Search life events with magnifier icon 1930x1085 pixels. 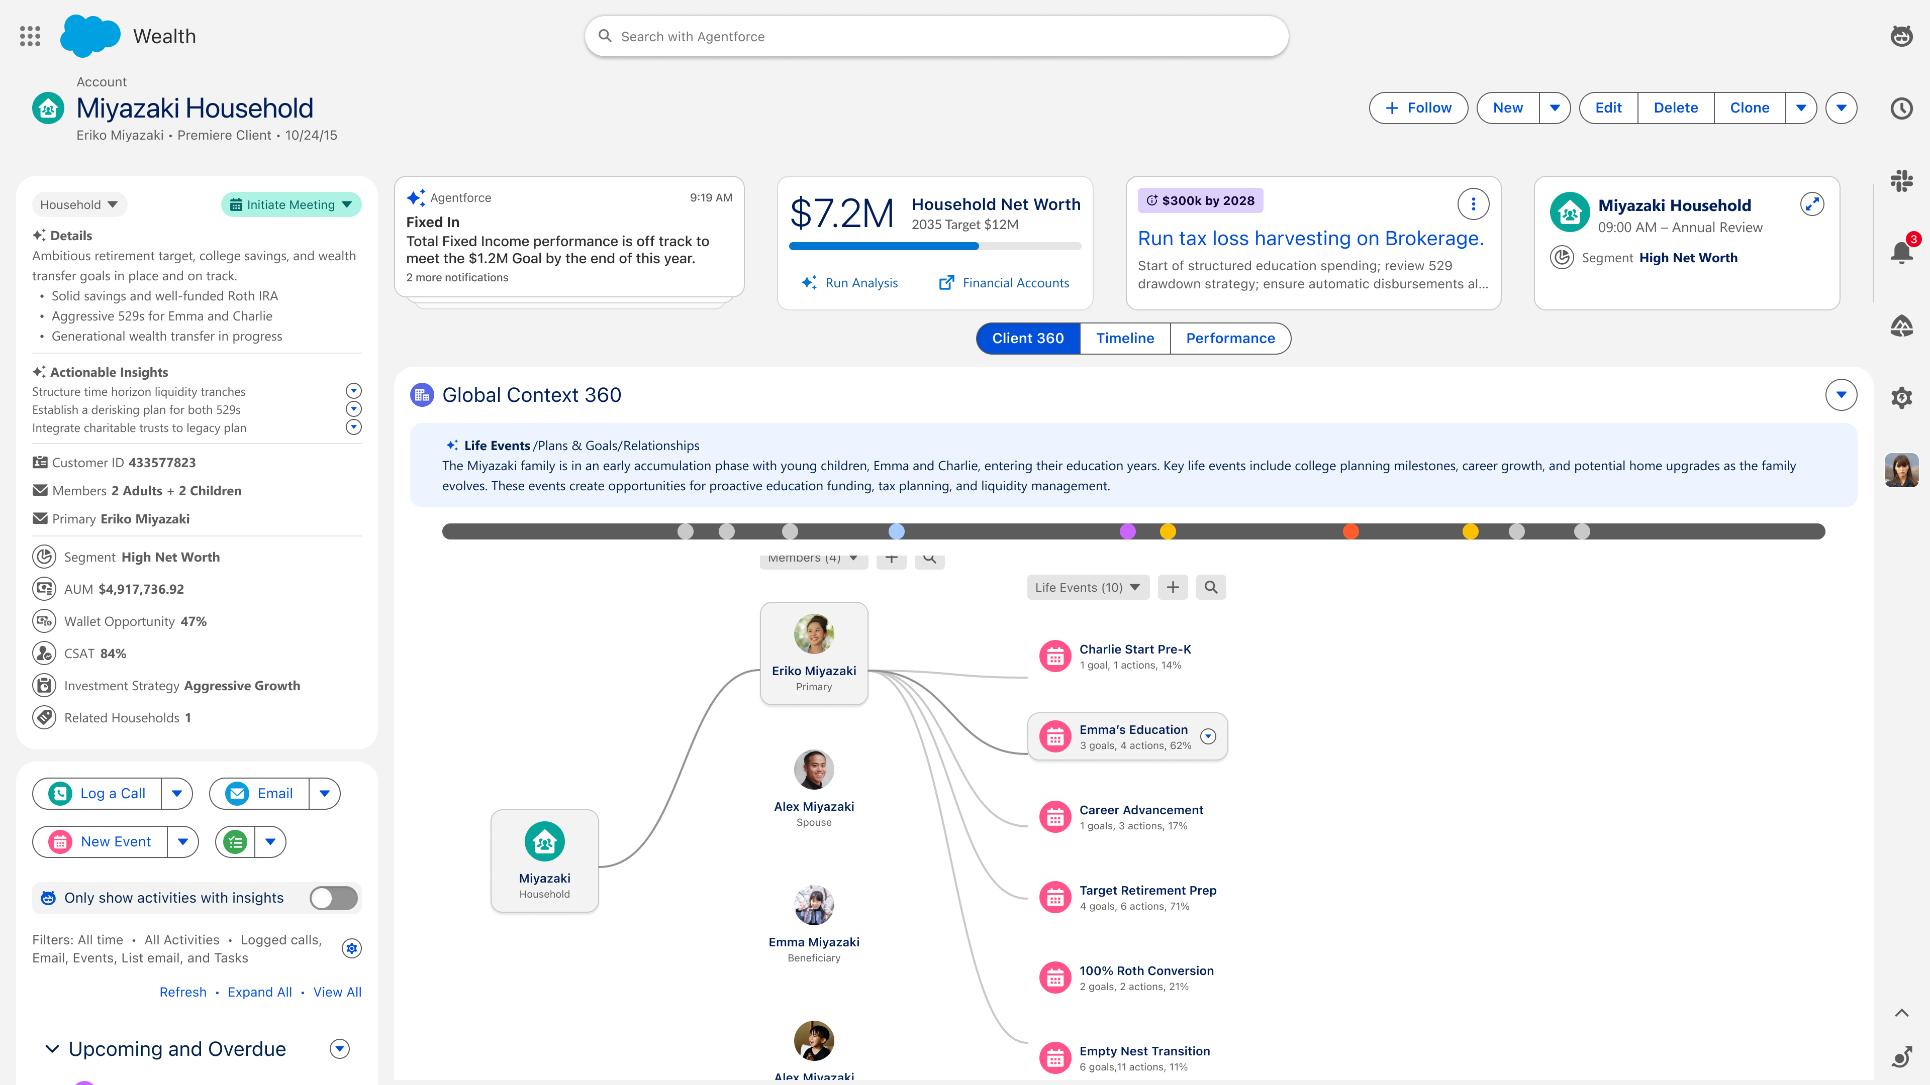pyautogui.click(x=1211, y=588)
